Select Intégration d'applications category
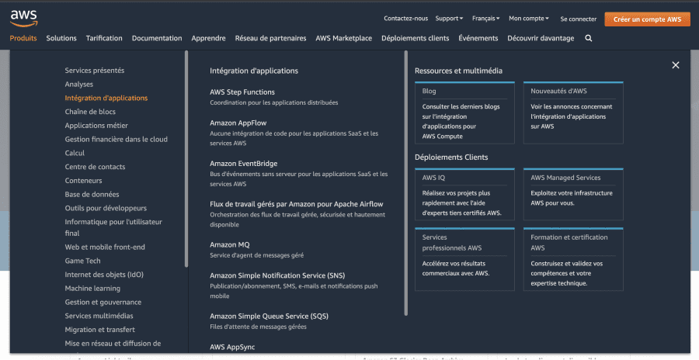 pos(106,98)
